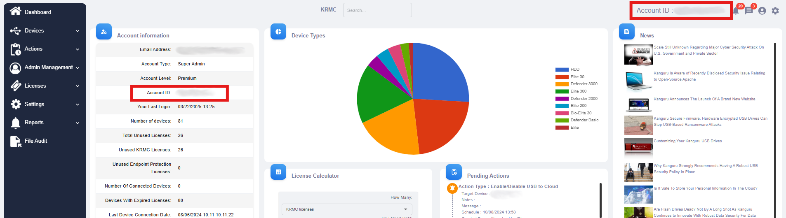Go to Dashboard in the sidebar
The image size is (786, 218).
tap(37, 12)
